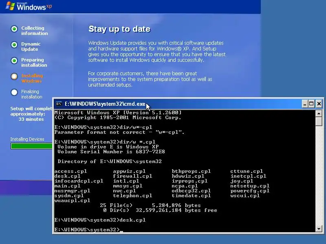Viewport: 326px width, 244px height.
Task: Click the Preparing installation step indicator
Action: coord(14,61)
